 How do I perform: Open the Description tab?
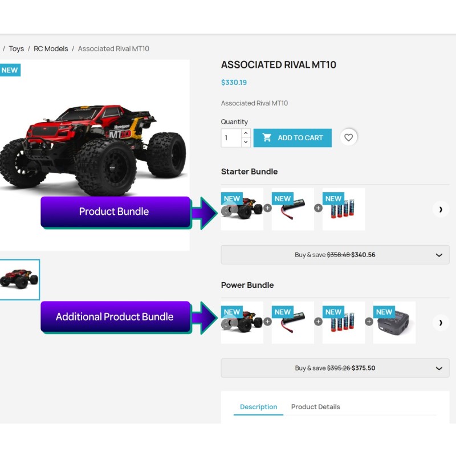258,406
